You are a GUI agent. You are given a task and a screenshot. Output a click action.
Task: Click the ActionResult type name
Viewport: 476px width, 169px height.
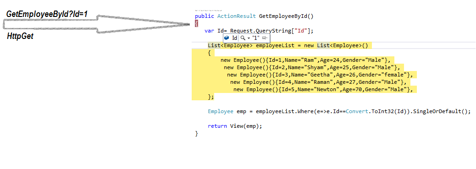click(237, 16)
